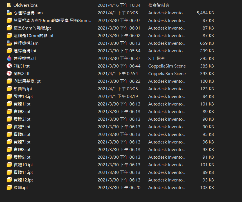Click CoppeliaSim icon of 測試2.ttt

[9, 73]
